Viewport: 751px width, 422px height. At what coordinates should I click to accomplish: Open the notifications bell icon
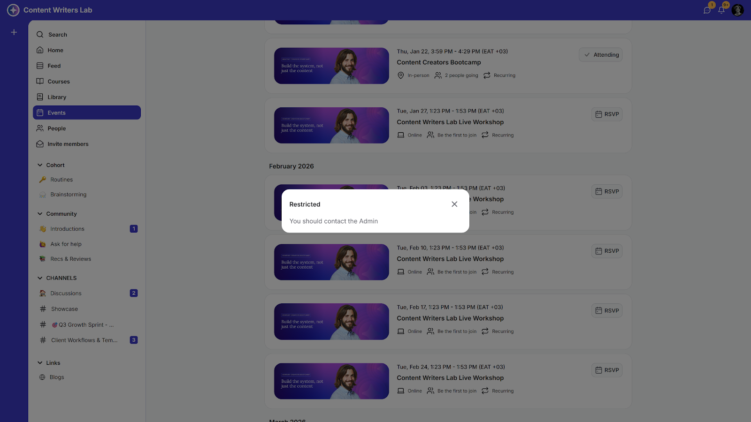(721, 10)
